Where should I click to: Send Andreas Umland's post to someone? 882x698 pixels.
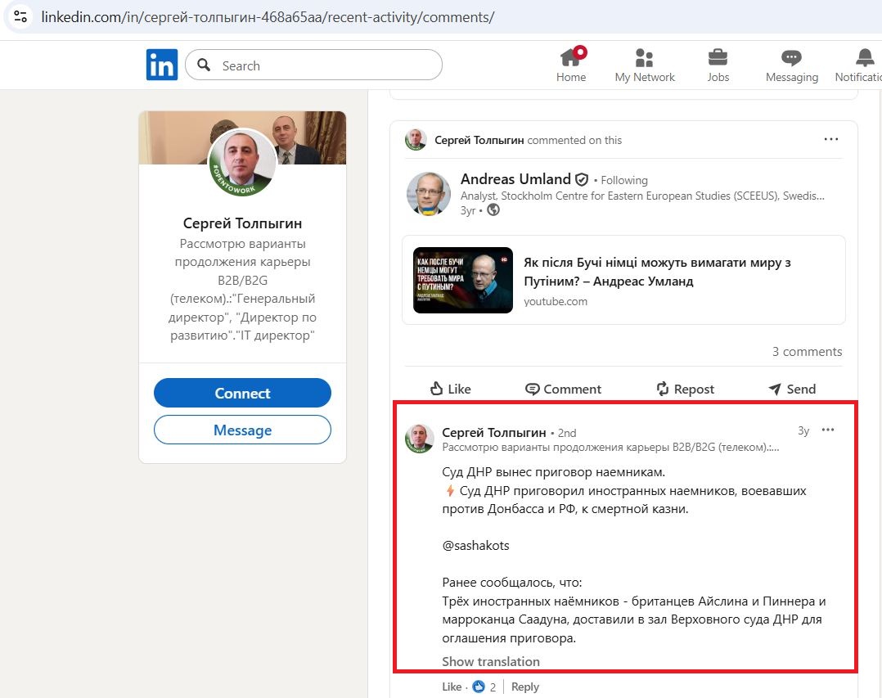(x=790, y=389)
